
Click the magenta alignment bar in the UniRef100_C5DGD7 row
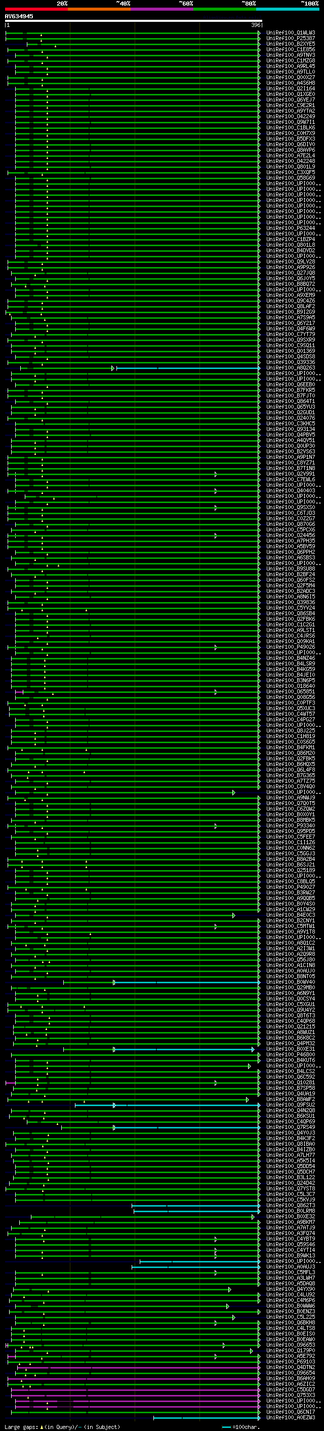[136, 1390]
